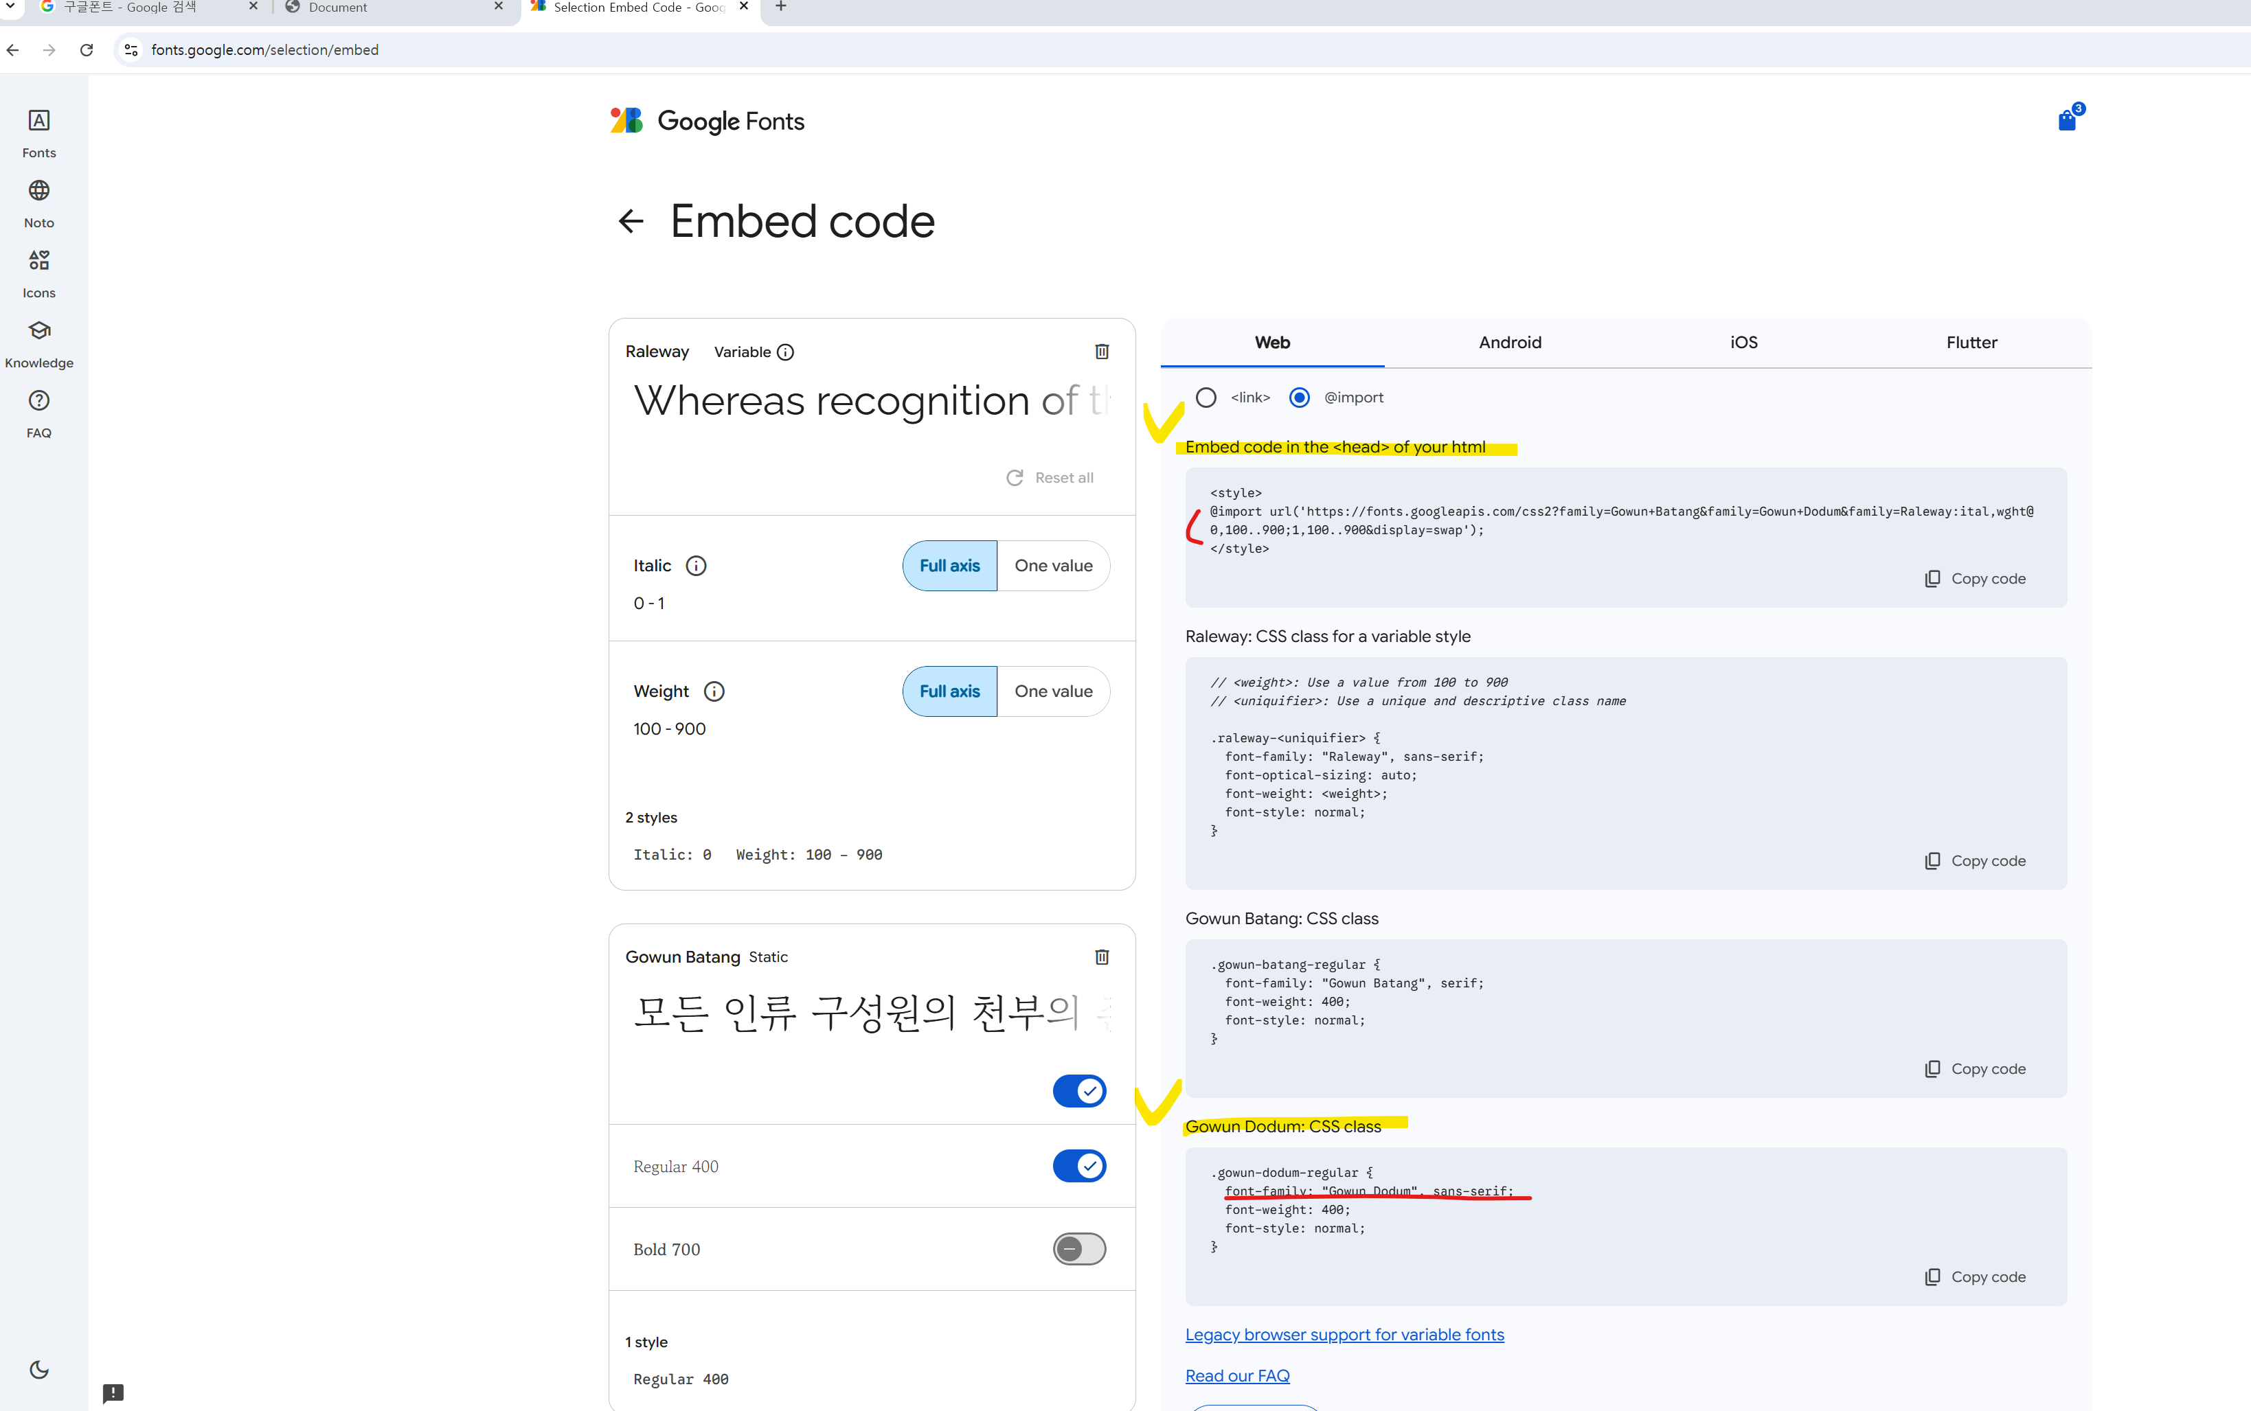Switch to the Android tab
The height and width of the screenshot is (1411, 2251).
coord(1510,343)
